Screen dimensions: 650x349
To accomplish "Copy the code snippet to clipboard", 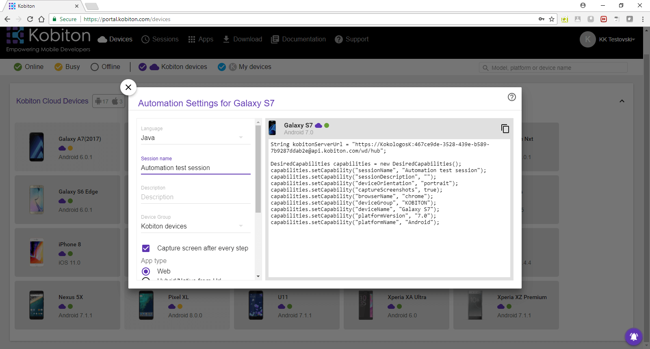I will pyautogui.click(x=505, y=129).
